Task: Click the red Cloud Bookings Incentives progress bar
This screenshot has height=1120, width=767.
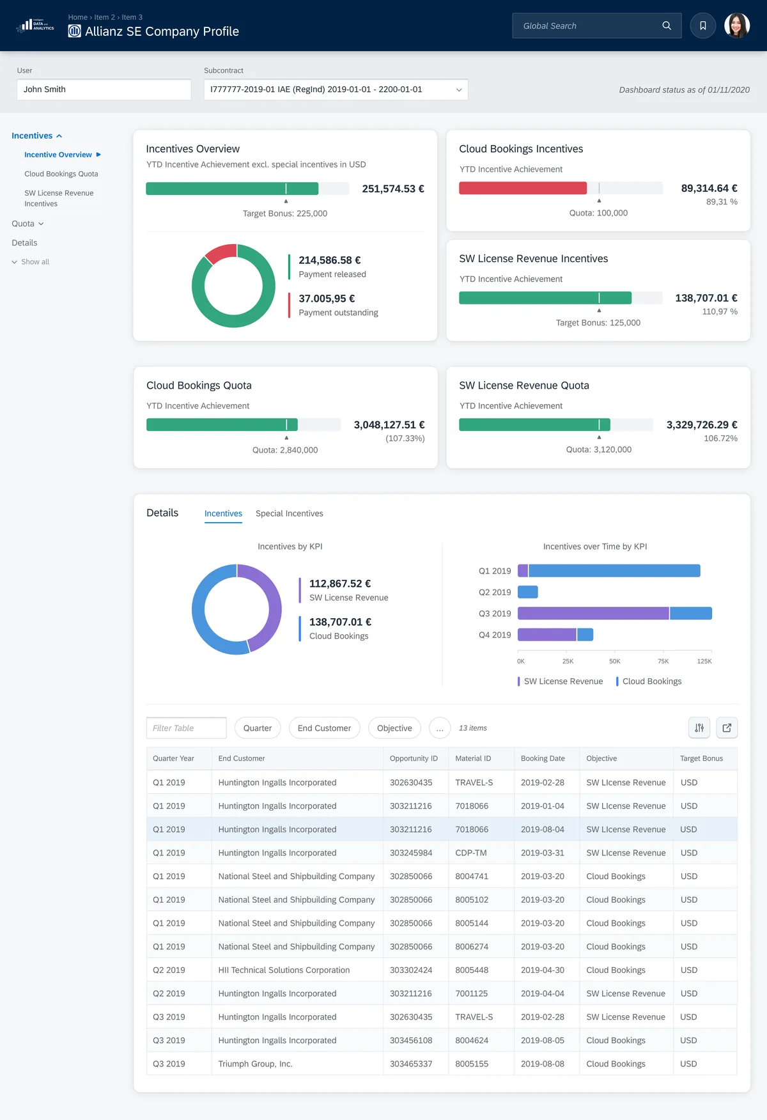Action: click(x=523, y=188)
